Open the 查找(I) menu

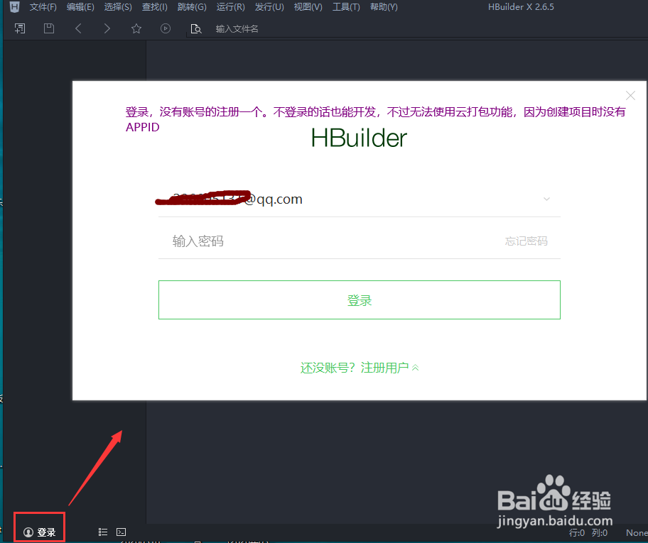155,7
